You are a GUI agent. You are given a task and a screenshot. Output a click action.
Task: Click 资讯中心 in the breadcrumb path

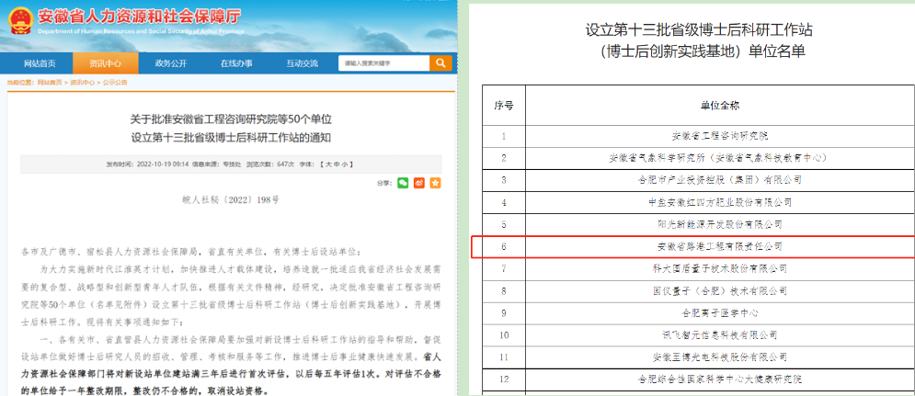[82, 83]
